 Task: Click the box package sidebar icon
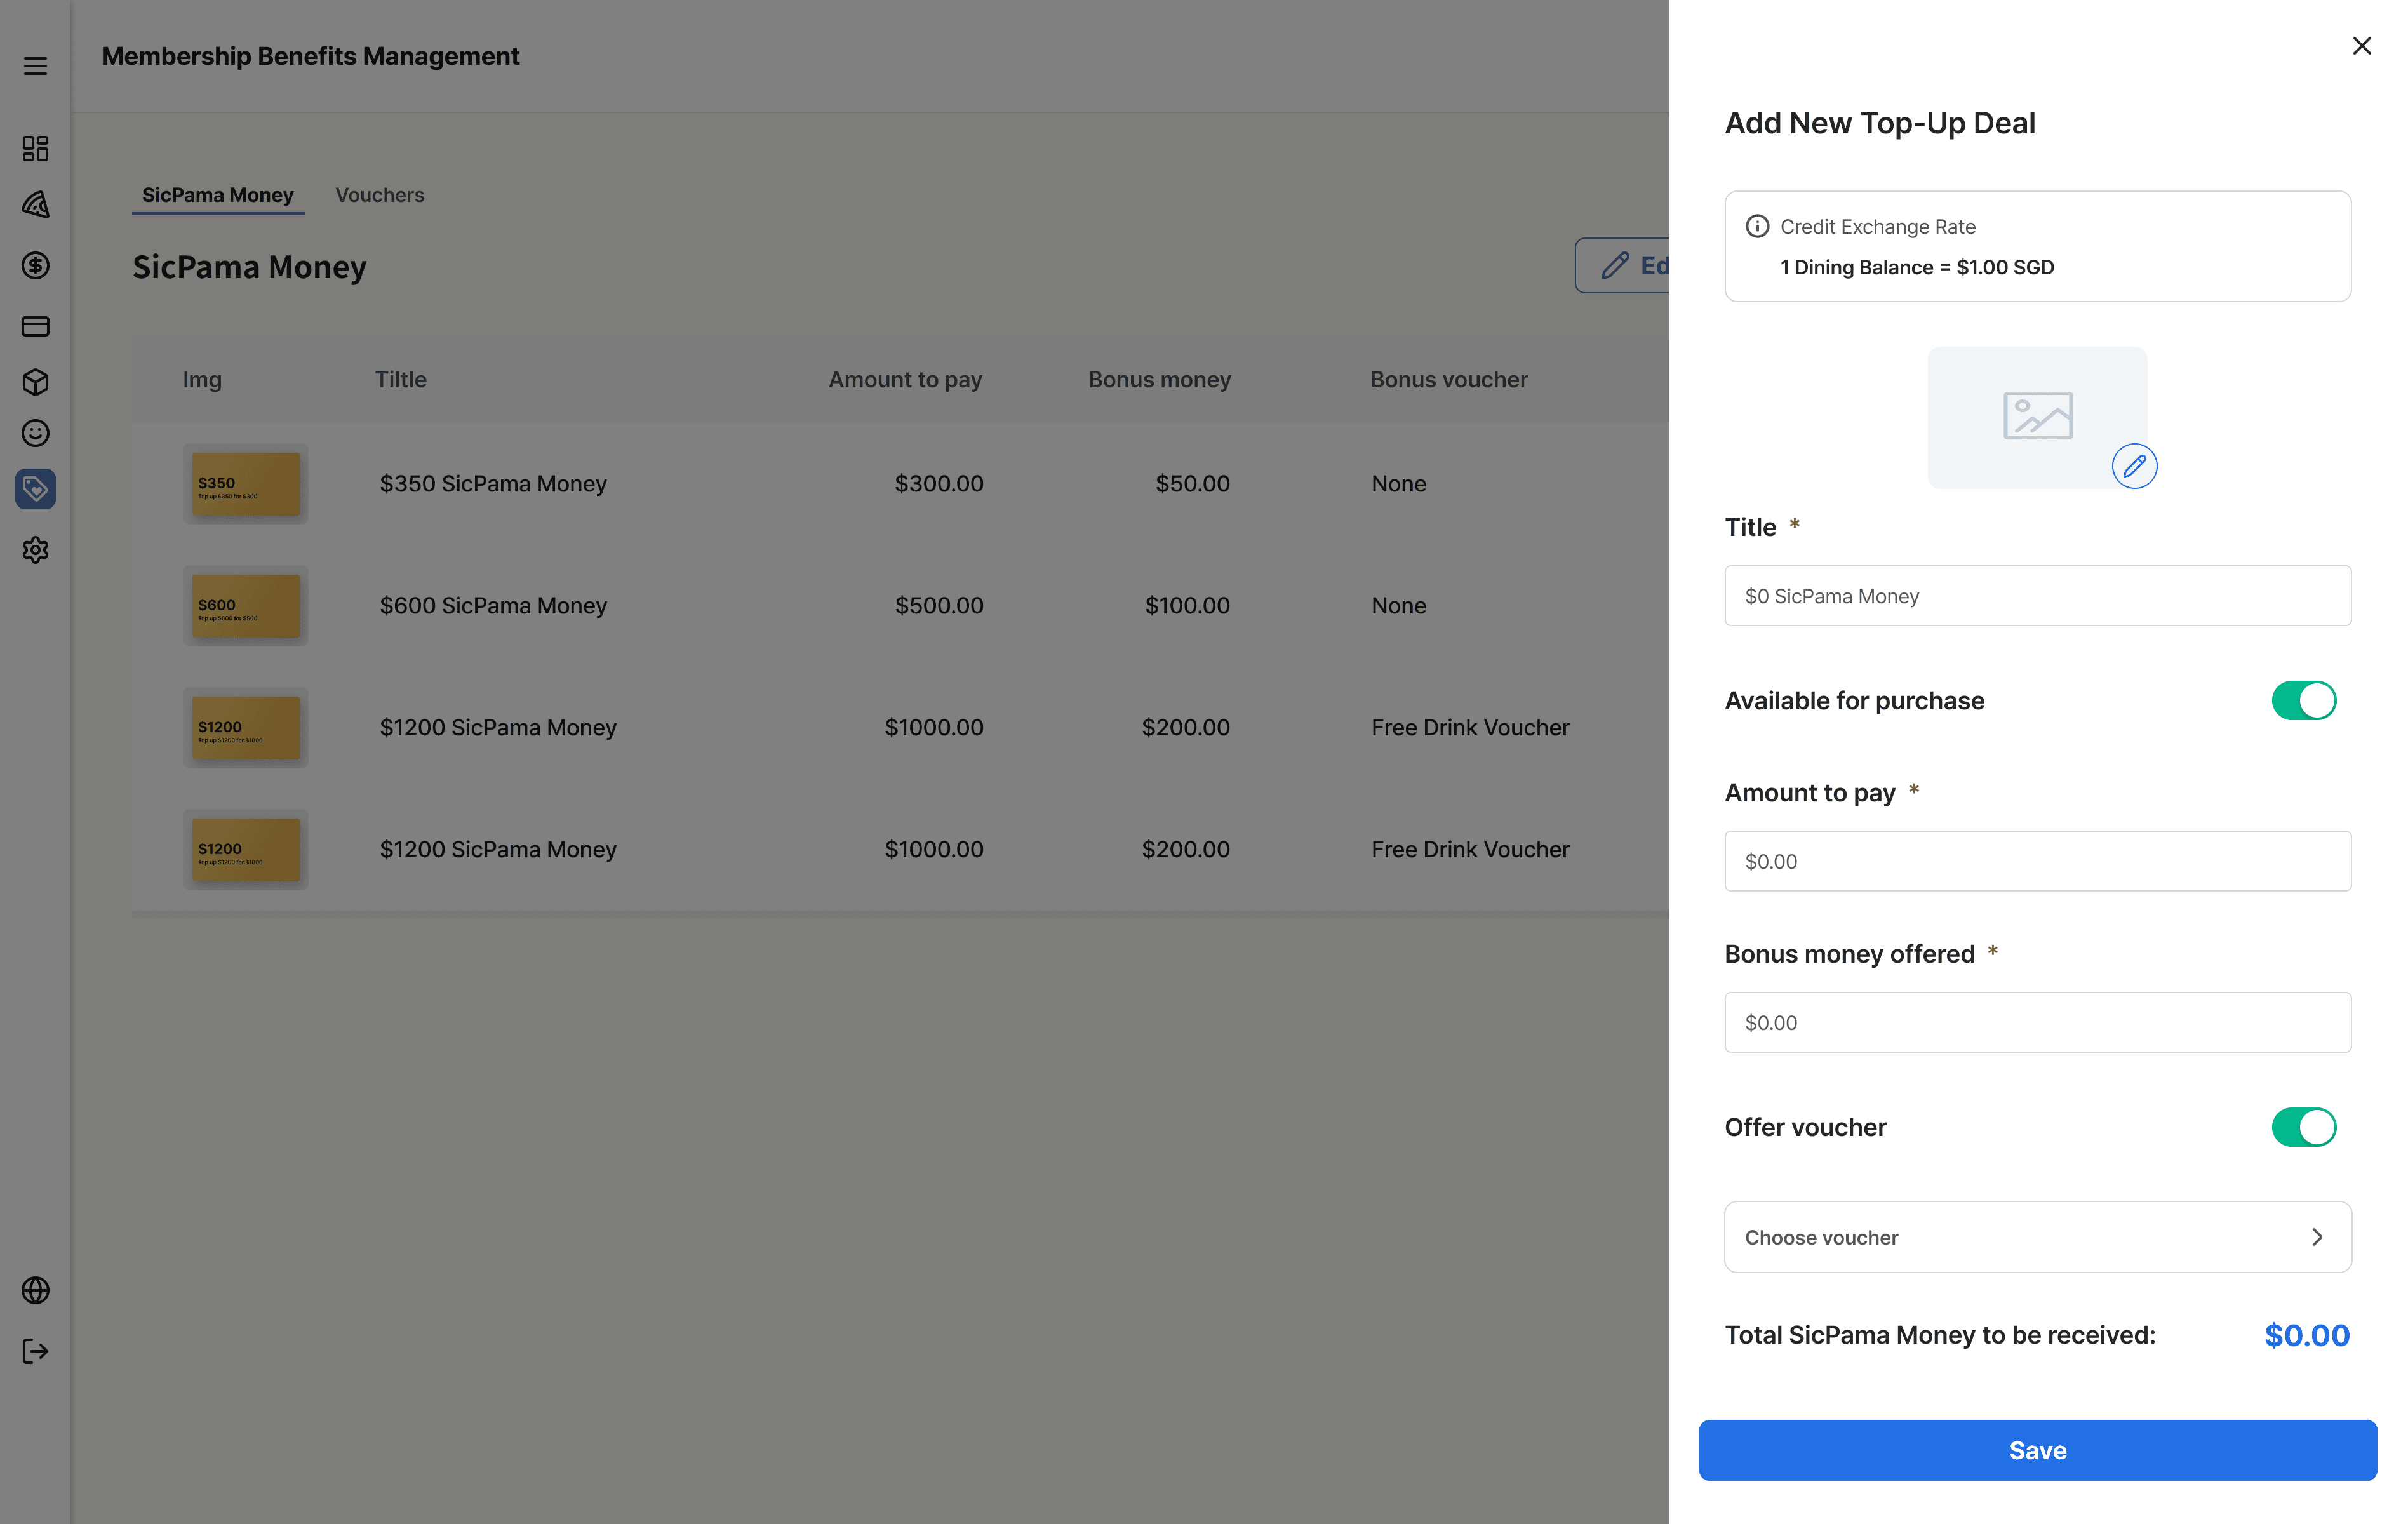tap(35, 382)
